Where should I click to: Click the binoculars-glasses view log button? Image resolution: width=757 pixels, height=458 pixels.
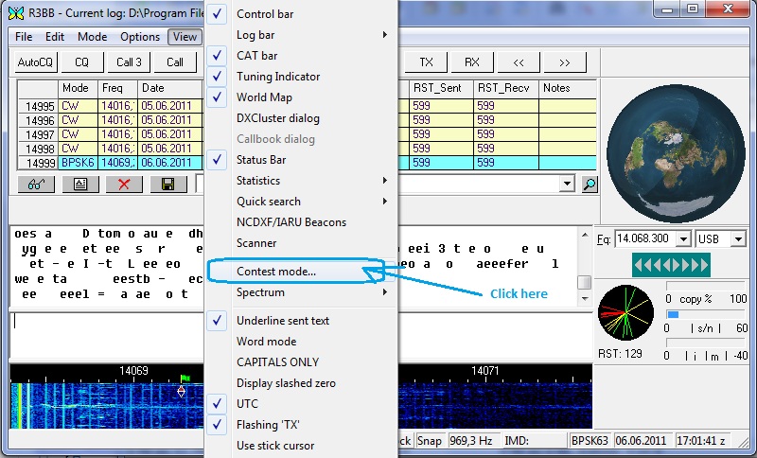pyautogui.click(x=36, y=185)
